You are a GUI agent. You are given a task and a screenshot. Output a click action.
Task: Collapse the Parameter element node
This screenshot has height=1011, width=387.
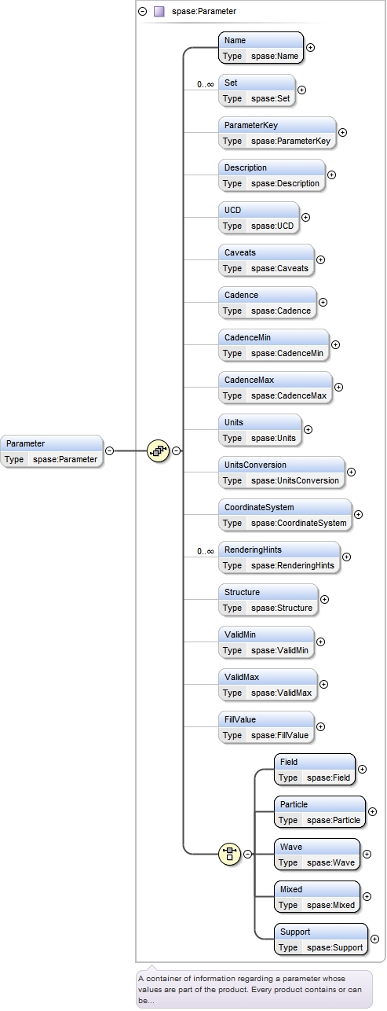(109, 450)
